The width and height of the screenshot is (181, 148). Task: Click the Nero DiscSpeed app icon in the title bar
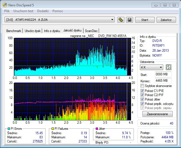(x=5, y=5)
